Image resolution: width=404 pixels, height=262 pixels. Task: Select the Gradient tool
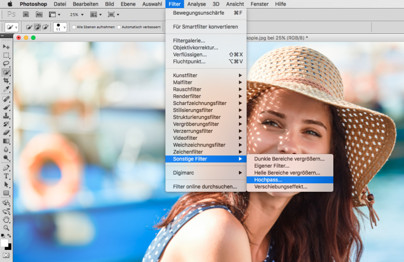point(6,141)
